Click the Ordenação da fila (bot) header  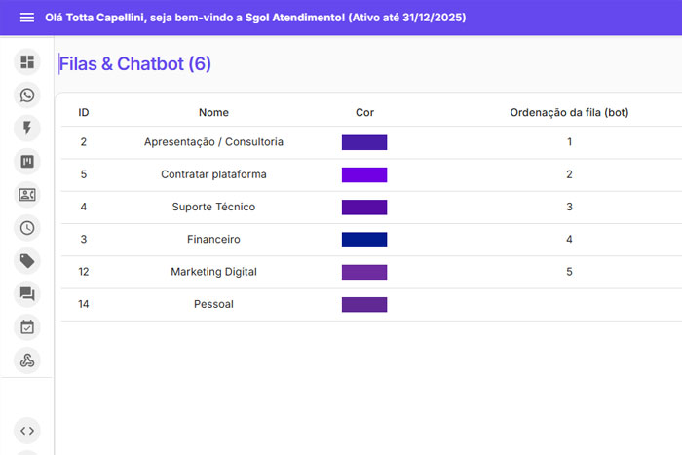pyautogui.click(x=569, y=112)
